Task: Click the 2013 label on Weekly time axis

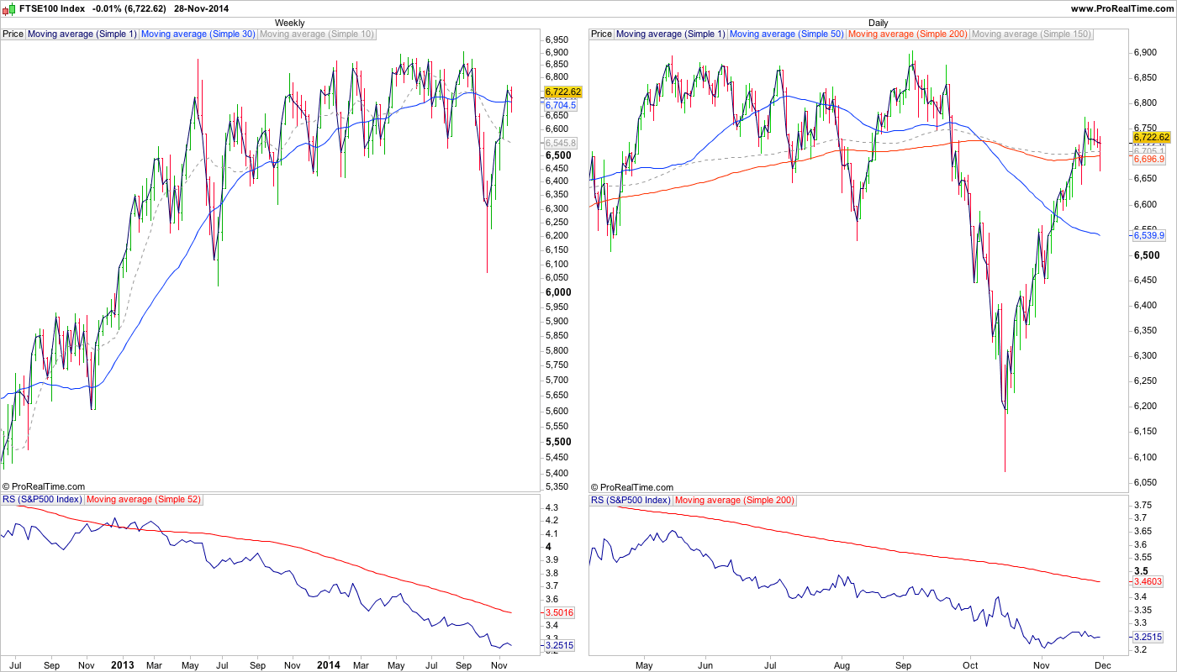Action: (123, 664)
